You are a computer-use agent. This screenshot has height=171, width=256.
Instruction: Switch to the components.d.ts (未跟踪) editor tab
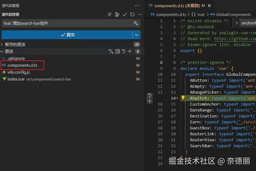177,6
